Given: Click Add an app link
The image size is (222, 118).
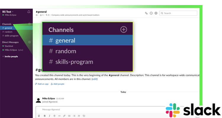Looking at the screenshot, I should (42, 84).
